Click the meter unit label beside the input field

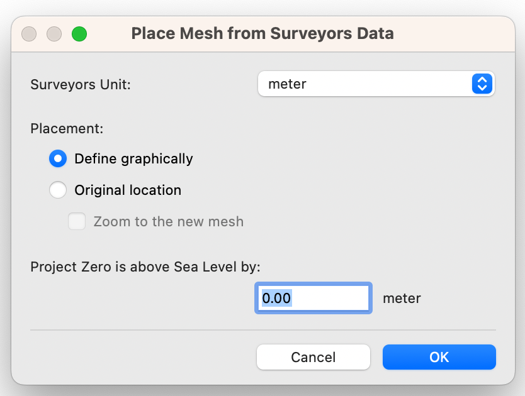tap(402, 298)
